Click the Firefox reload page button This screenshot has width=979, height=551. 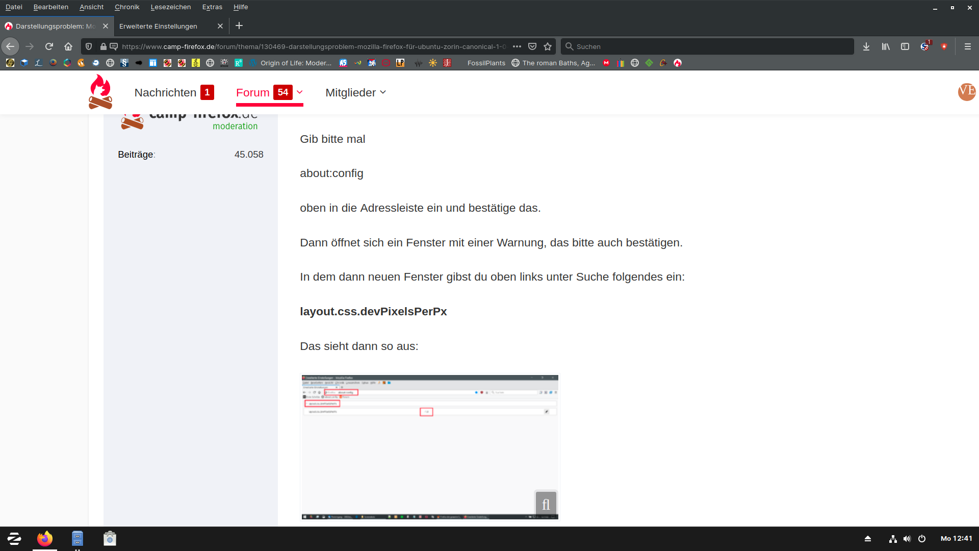click(x=49, y=46)
